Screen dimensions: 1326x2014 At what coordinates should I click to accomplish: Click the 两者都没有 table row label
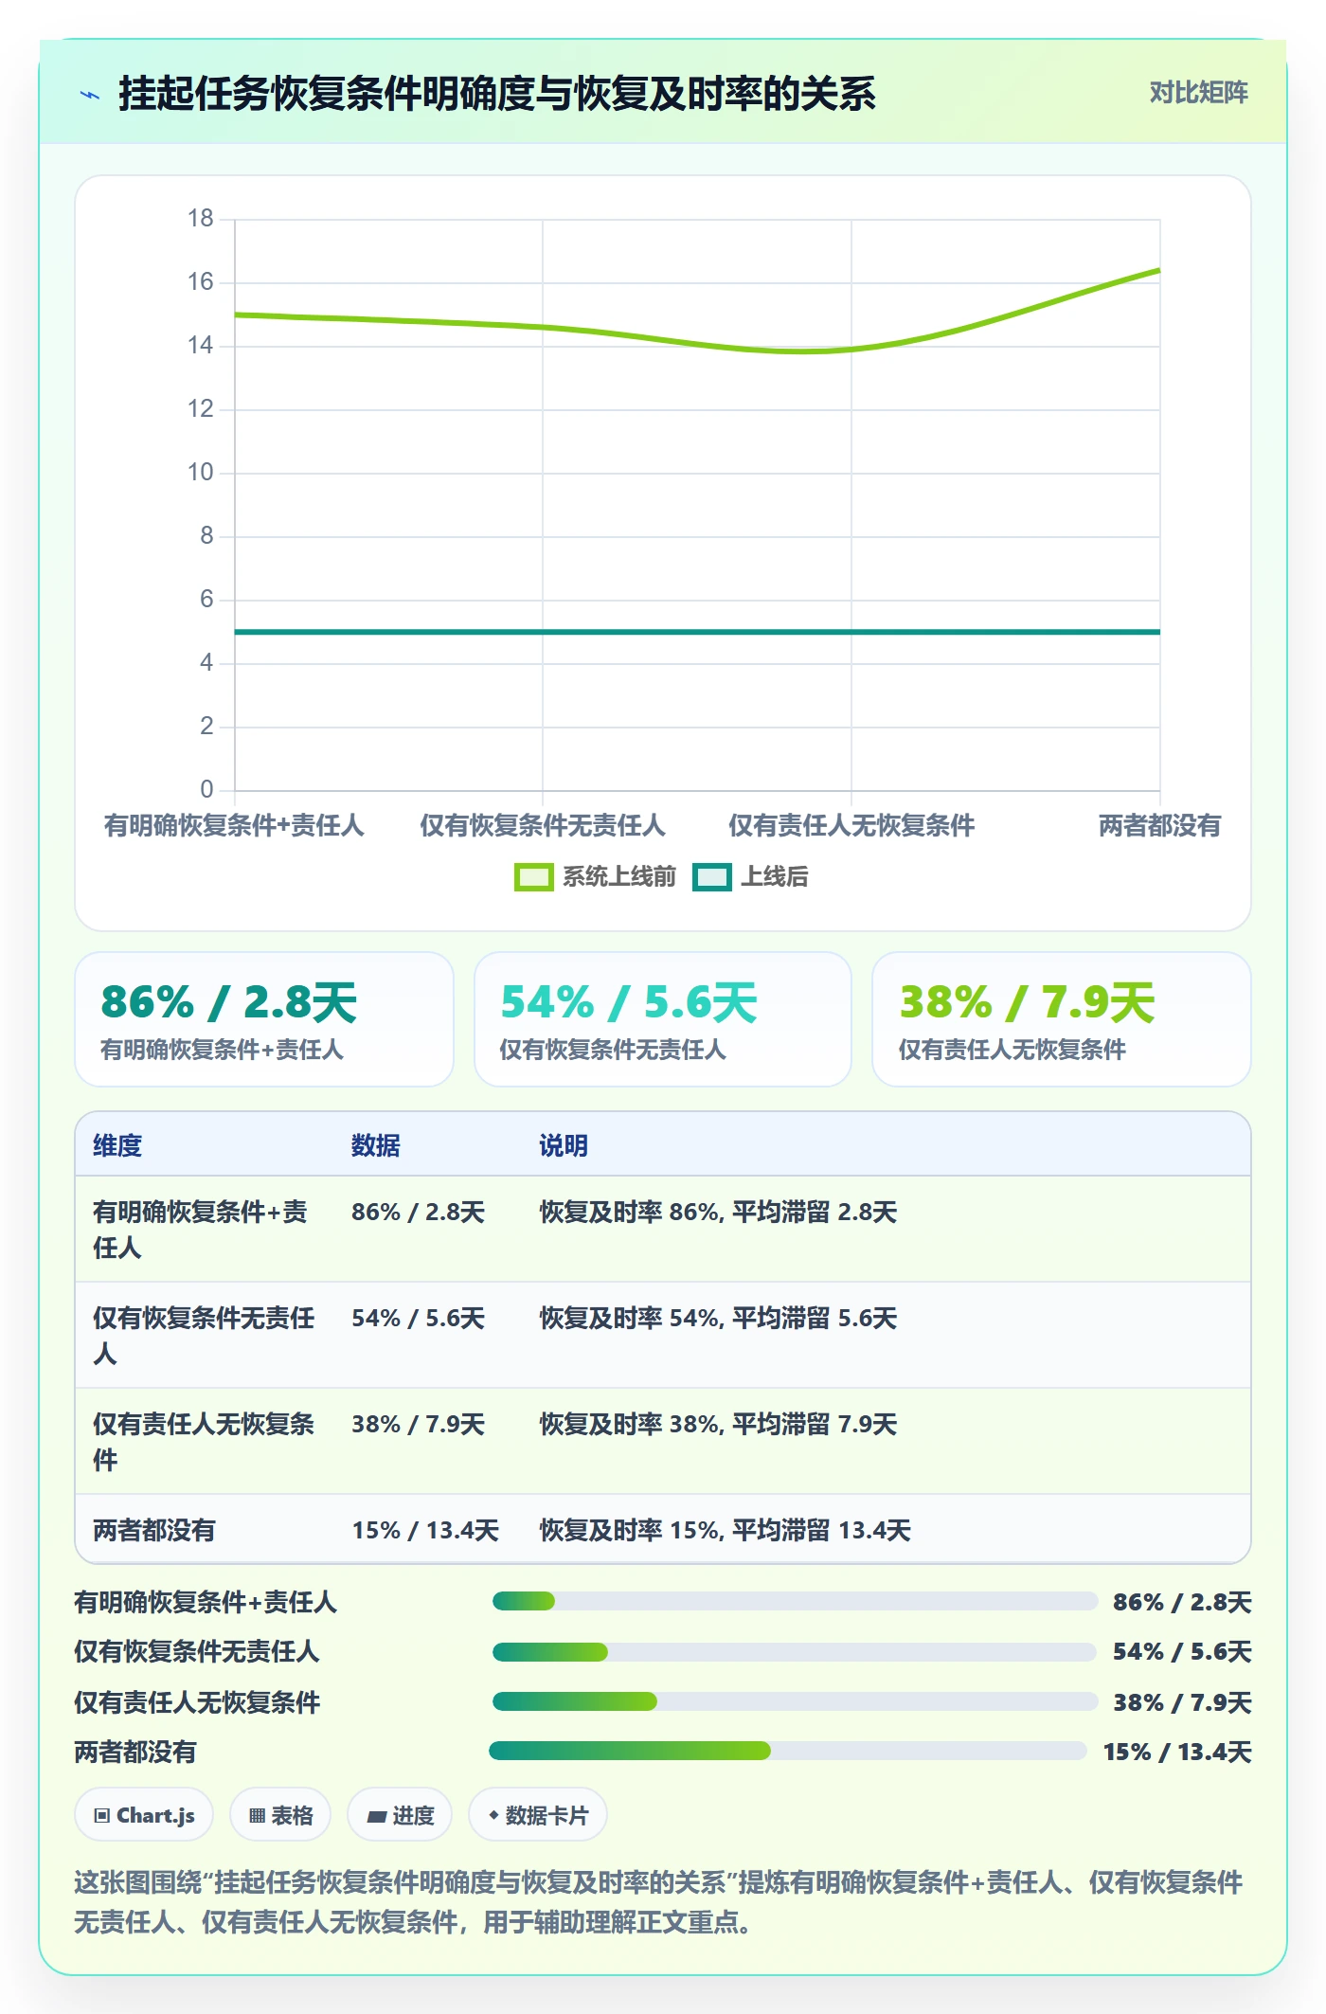click(x=154, y=1530)
